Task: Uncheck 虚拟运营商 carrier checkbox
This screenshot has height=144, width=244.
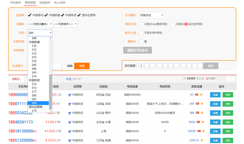Action: 79,15
